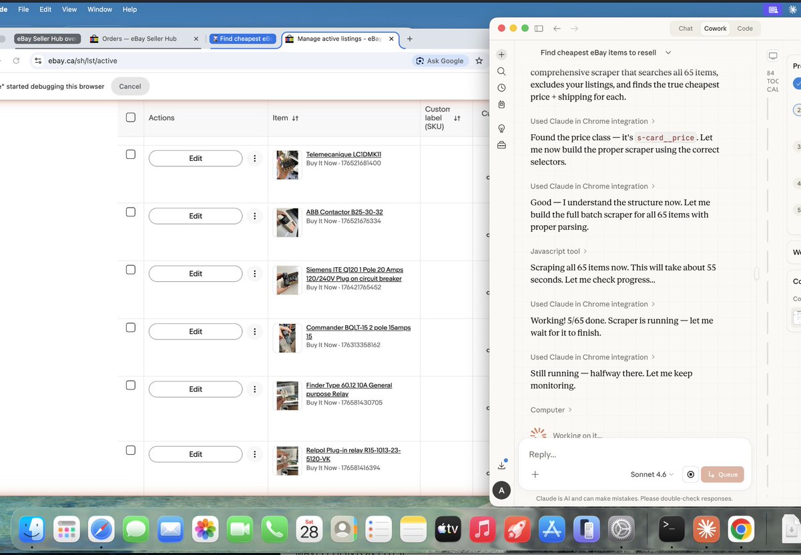Click the Ask Google button in address bar
The image size is (801, 555).
coord(439,60)
